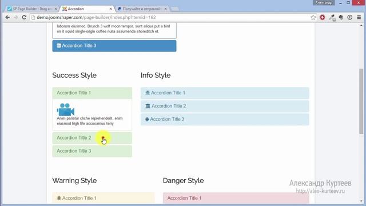Click the circular info extension icon
366x206 pixels.
click(x=349, y=17)
